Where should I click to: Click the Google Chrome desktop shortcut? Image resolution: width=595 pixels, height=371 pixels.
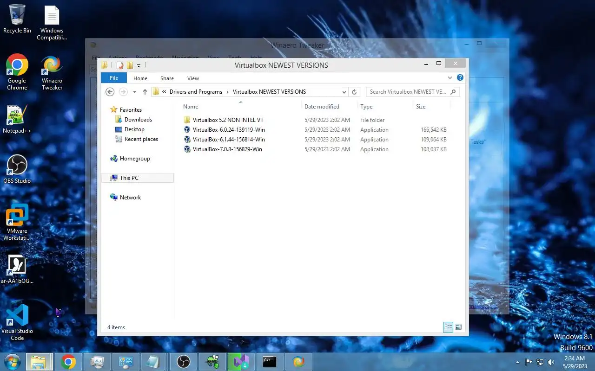pos(17,72)
